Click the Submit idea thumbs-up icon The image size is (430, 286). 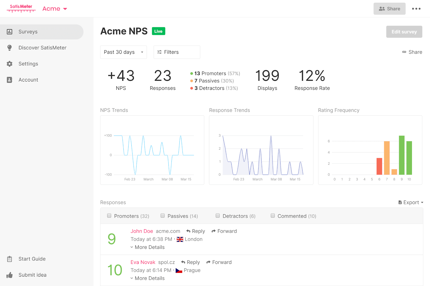(10, 275)
